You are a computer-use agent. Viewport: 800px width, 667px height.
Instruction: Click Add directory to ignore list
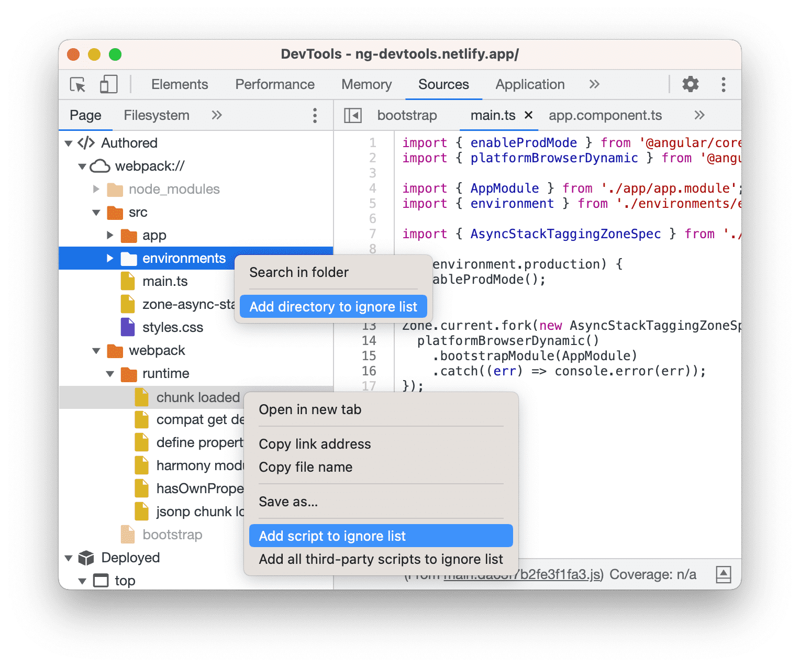coord(333,306)
